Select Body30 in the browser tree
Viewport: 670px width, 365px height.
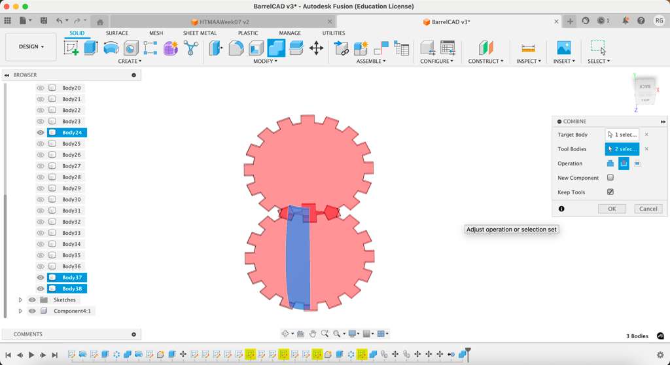pos(71,200)
